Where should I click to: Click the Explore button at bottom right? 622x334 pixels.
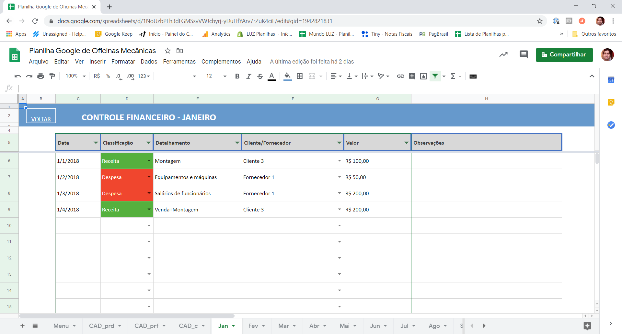pyautogui.click(x=587, y=326)
